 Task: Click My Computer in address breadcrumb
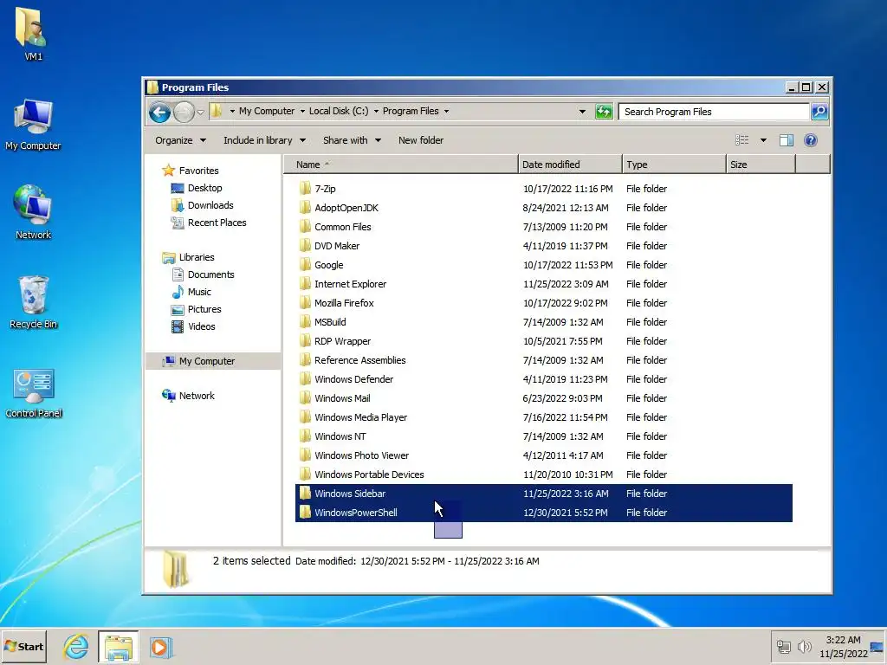267,111
